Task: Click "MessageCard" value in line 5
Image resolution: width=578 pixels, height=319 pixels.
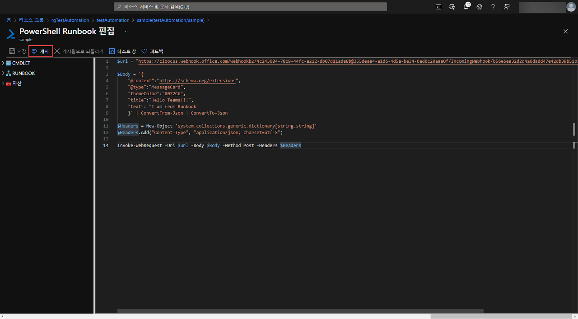Action: coord(167,87)
